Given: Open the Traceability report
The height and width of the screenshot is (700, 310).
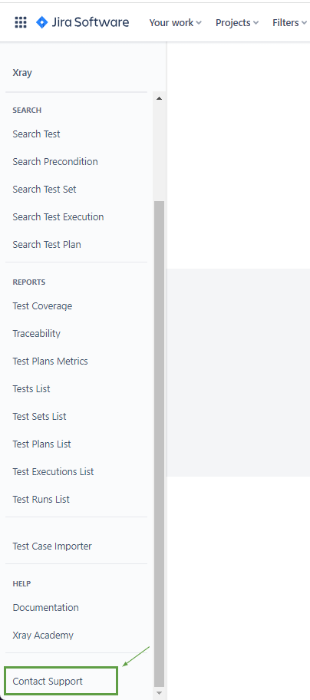Looking at the screenshot, I should pos(37,333).
